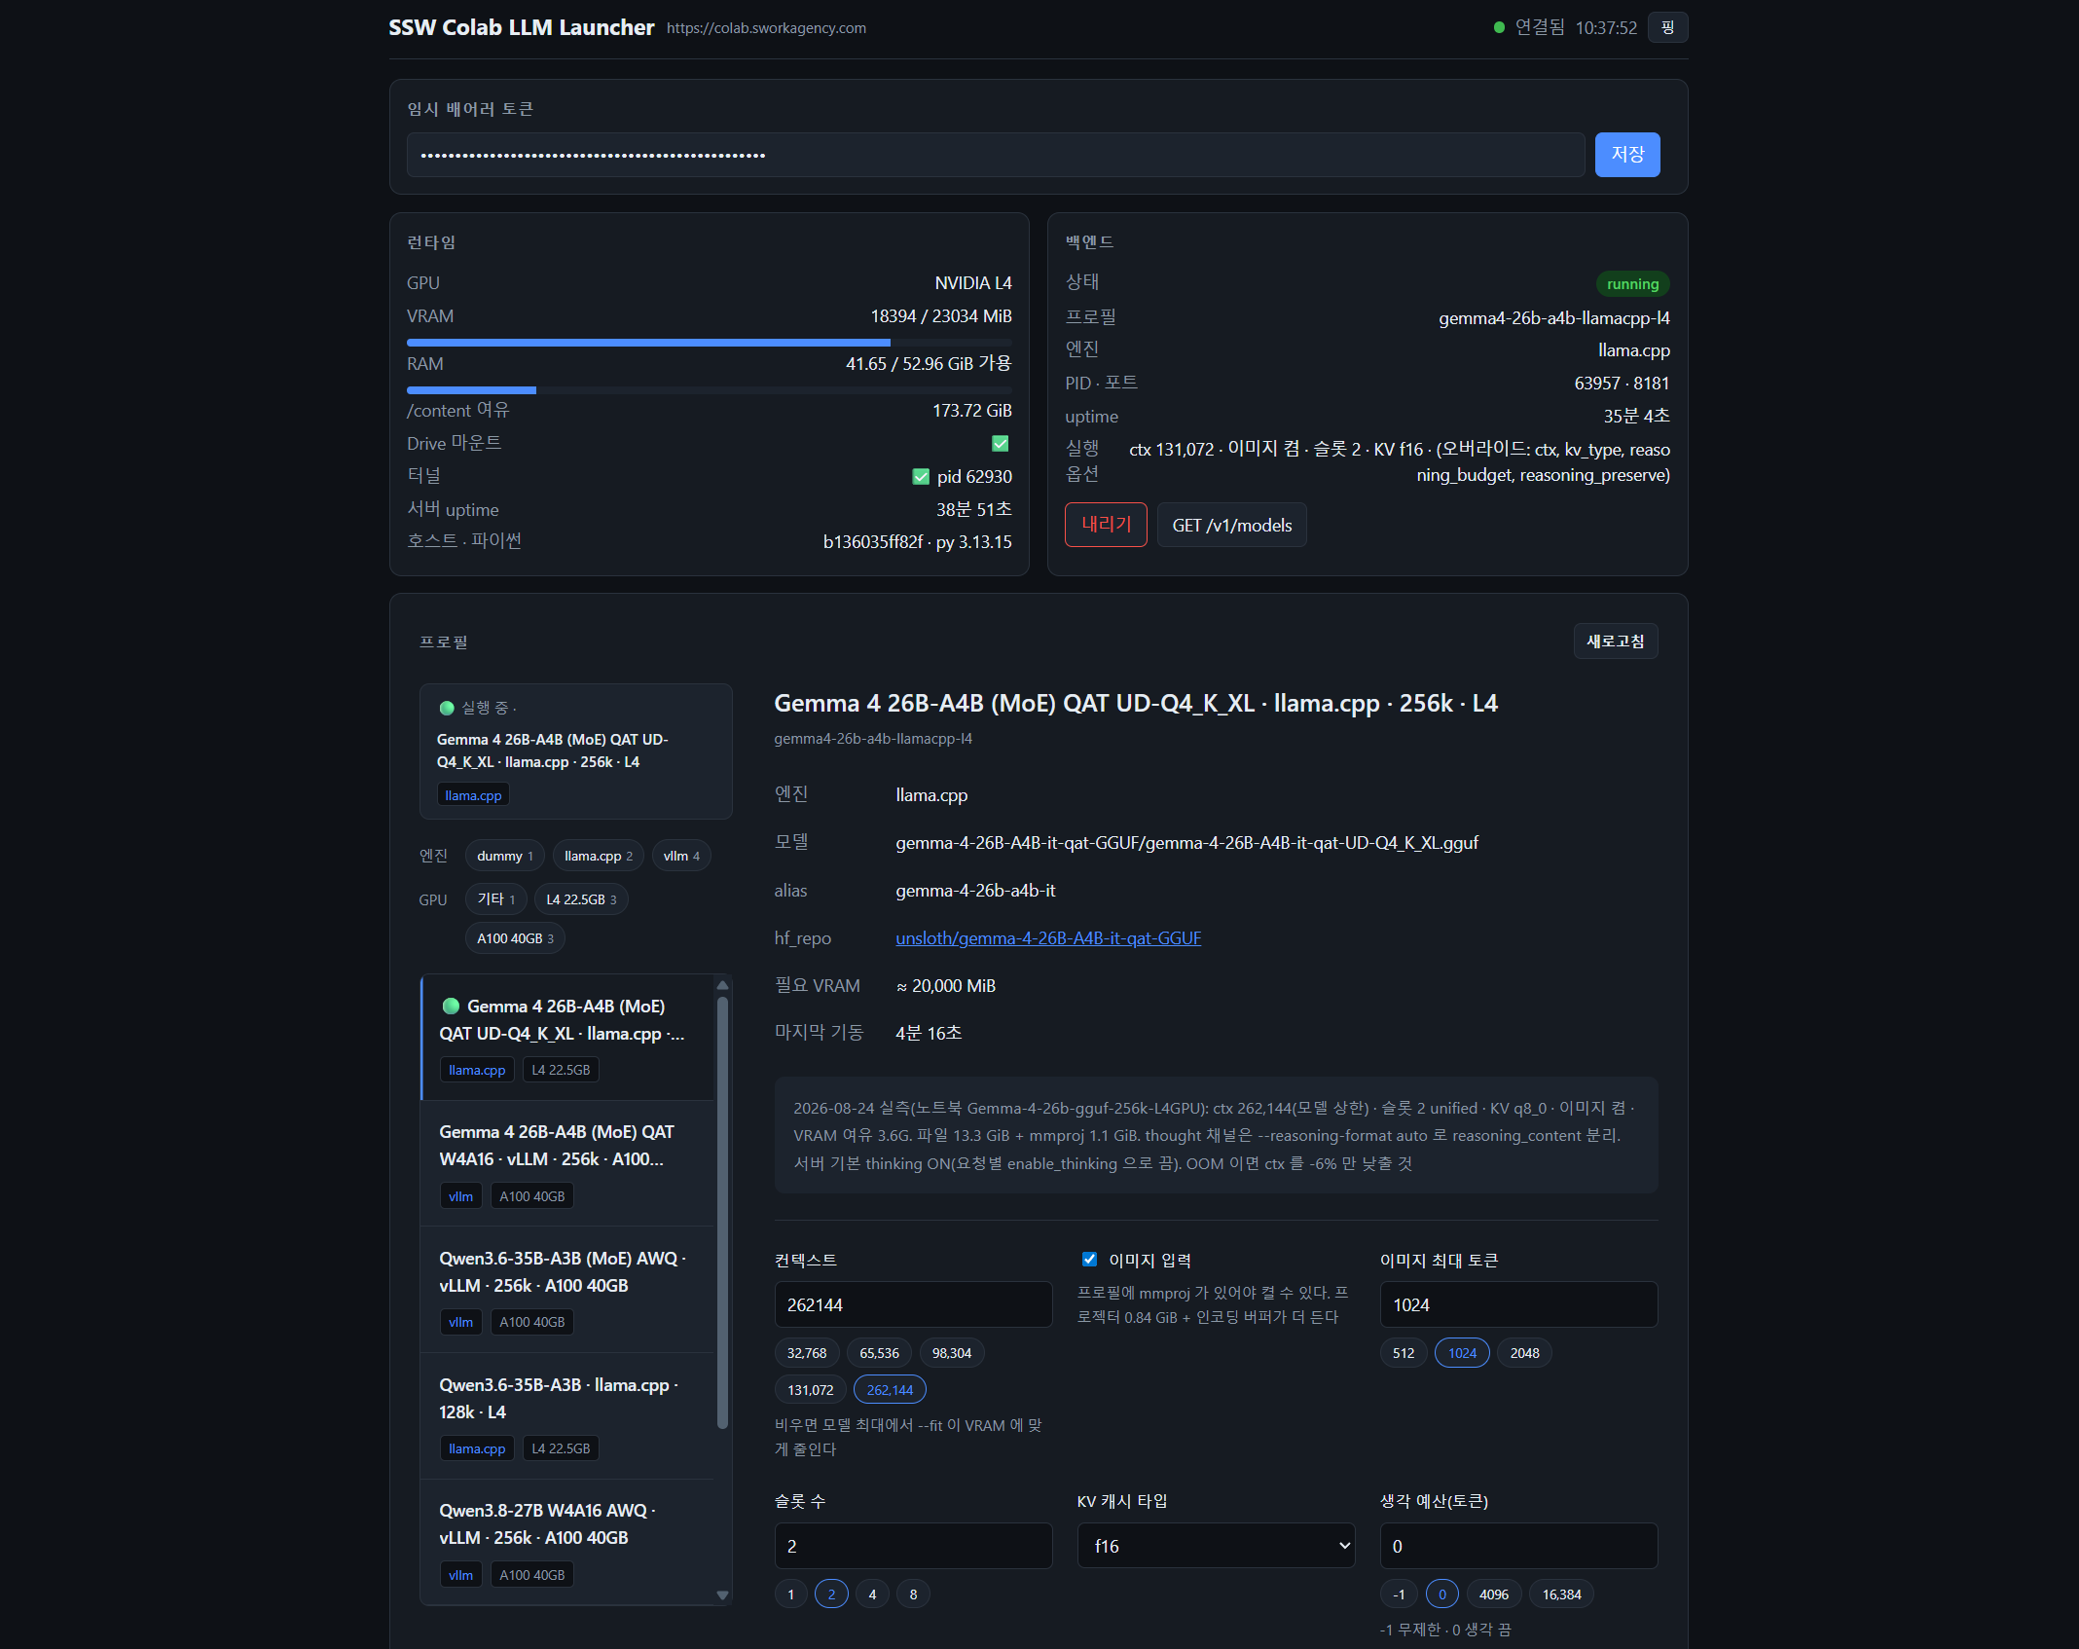Click the 핑 button in header
Viewport: 2079px width, 1649px height.
(1667, 27)
